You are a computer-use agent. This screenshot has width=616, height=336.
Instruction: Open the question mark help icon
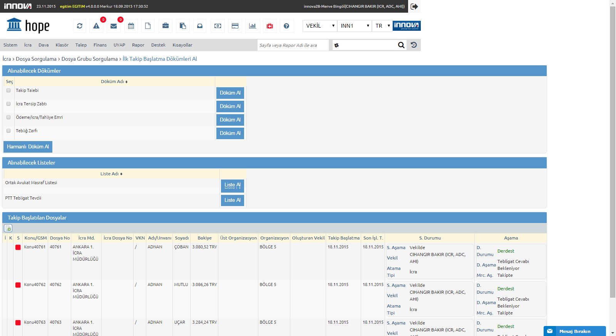[x=286, y=26]
